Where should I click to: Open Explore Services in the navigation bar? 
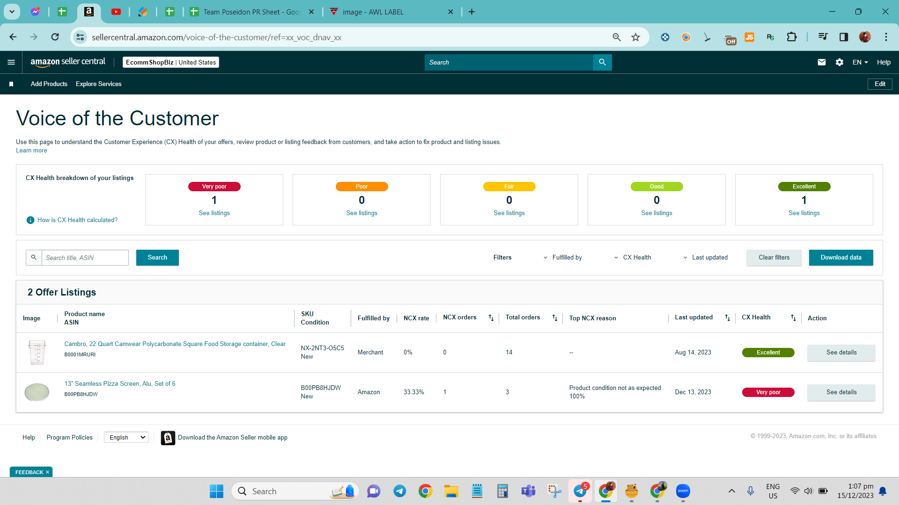coord(99,84)
